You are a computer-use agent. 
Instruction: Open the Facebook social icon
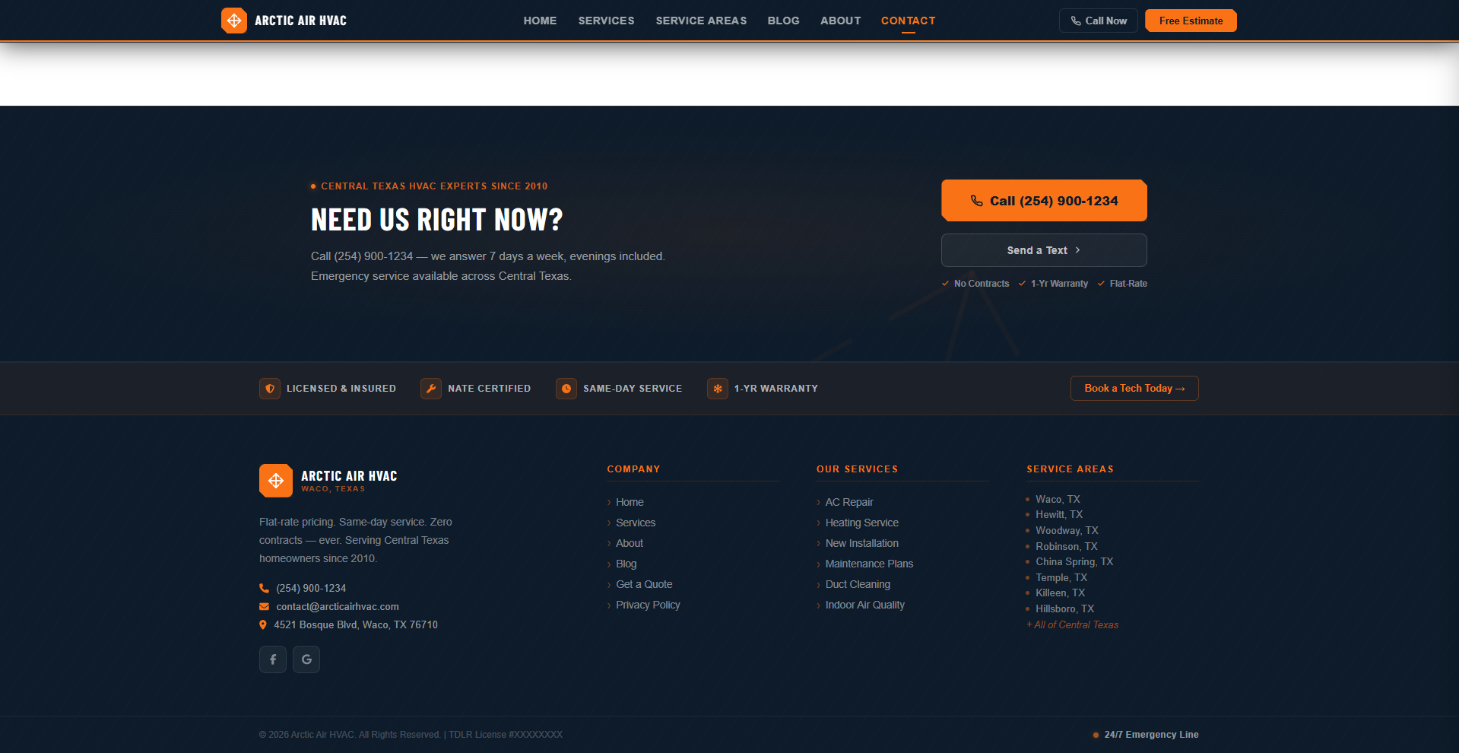click(273, 659)
